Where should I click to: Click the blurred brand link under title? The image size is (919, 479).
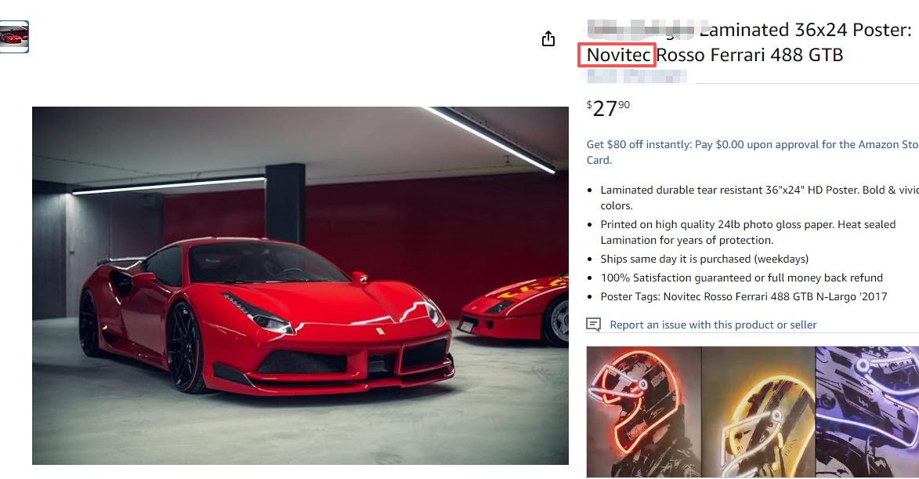636,76
